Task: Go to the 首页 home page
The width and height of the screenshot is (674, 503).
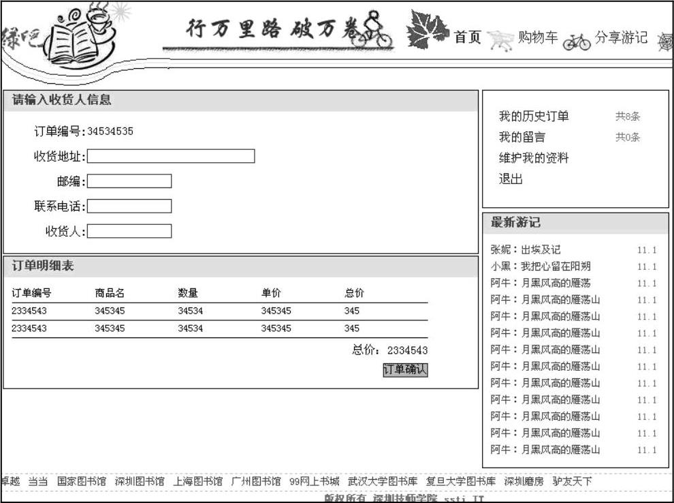Action: pos(467,37)
